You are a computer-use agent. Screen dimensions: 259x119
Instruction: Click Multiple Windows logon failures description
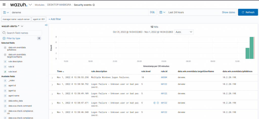click(111, 77)
